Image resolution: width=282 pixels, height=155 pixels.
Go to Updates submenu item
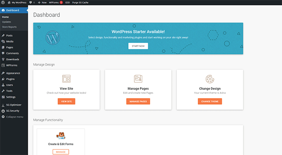pos(7,22)
